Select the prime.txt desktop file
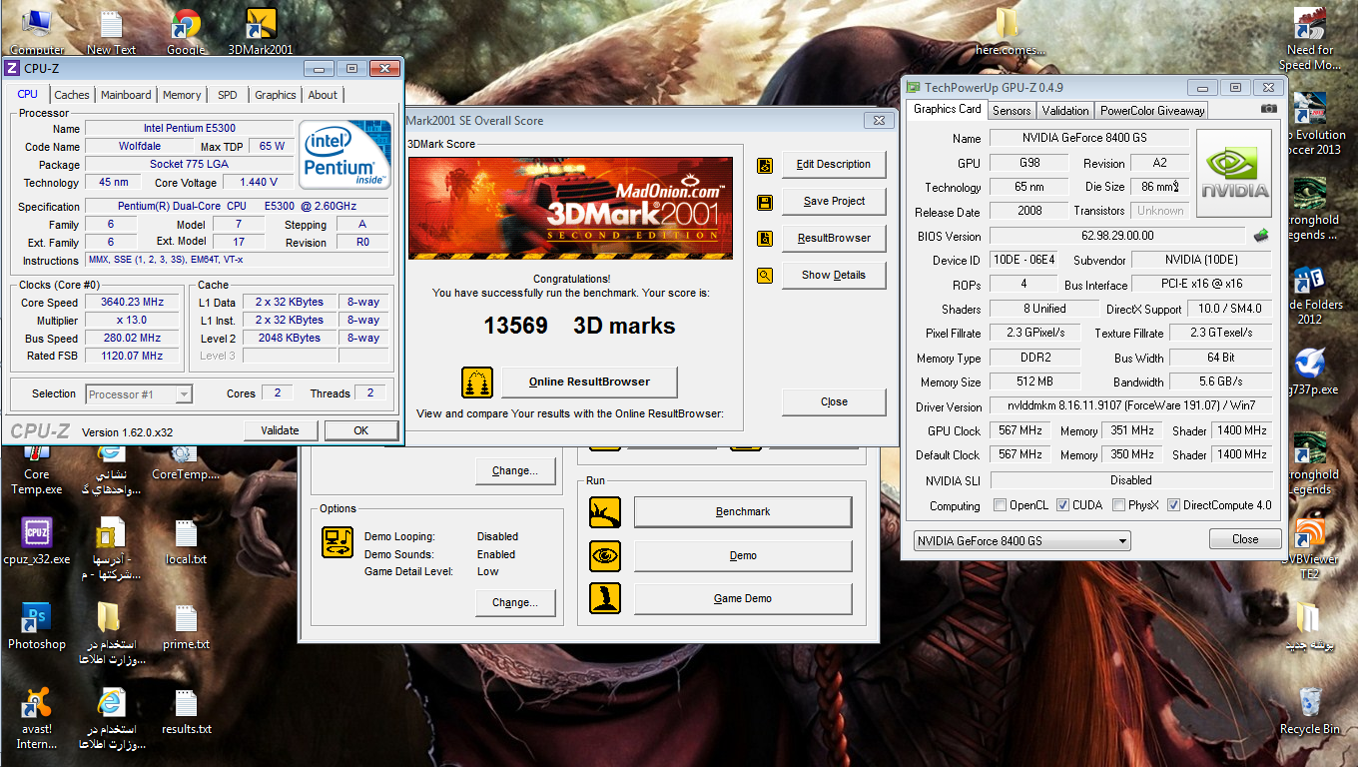The width and height of the screenshot is (1358, 767). 186,627
